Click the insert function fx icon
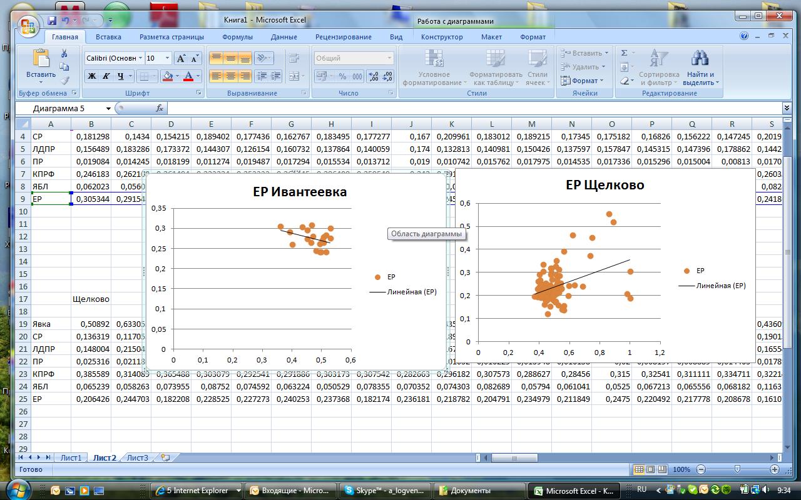 [160, 108]
